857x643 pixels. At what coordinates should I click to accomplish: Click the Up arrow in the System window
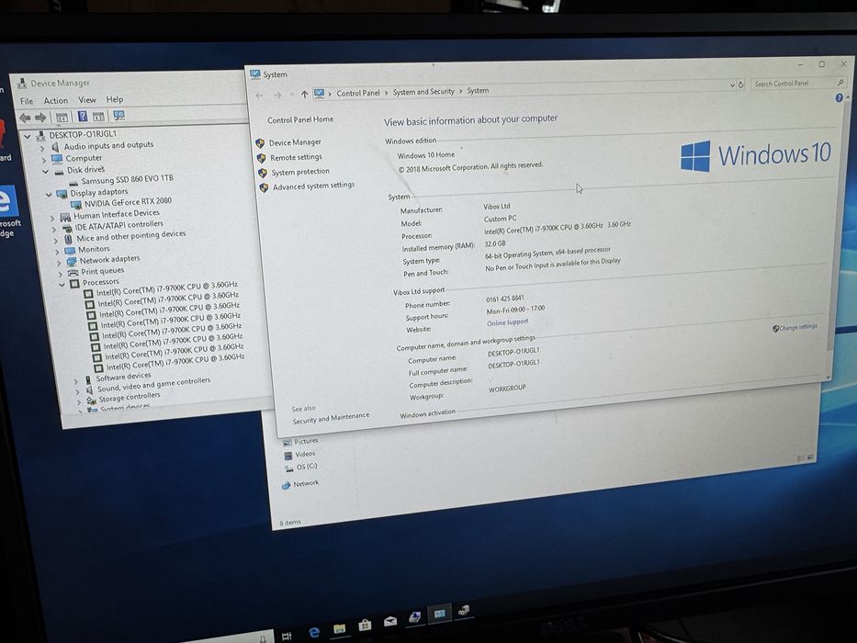[304, 94]
